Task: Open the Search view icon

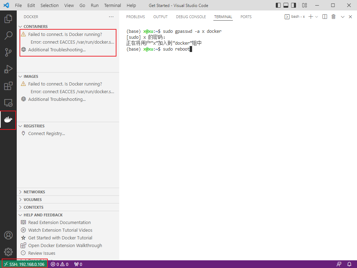Action: (x=8, y=36)
